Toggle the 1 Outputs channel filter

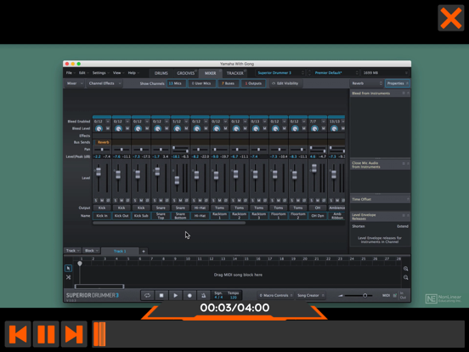coord(253,83)
